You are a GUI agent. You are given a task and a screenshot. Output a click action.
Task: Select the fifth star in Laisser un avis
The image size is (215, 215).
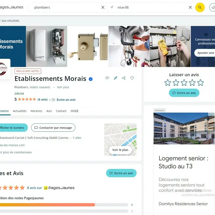(x=200, y=83)
